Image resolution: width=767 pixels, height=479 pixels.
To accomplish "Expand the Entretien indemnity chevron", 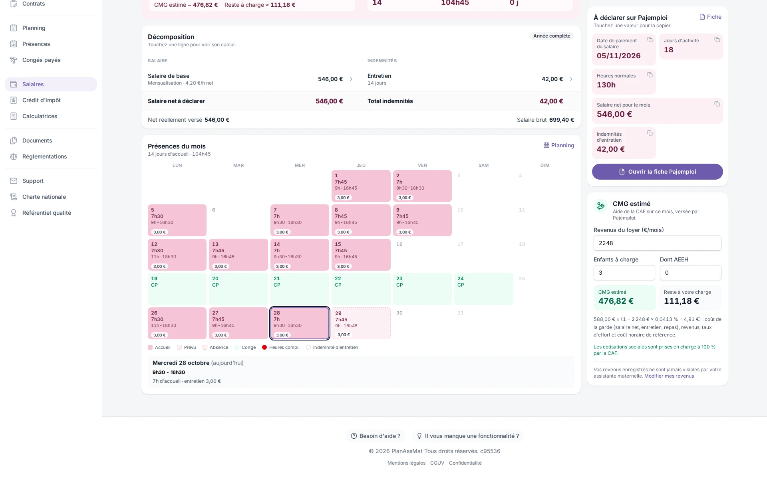I will [x=571, y=79].
